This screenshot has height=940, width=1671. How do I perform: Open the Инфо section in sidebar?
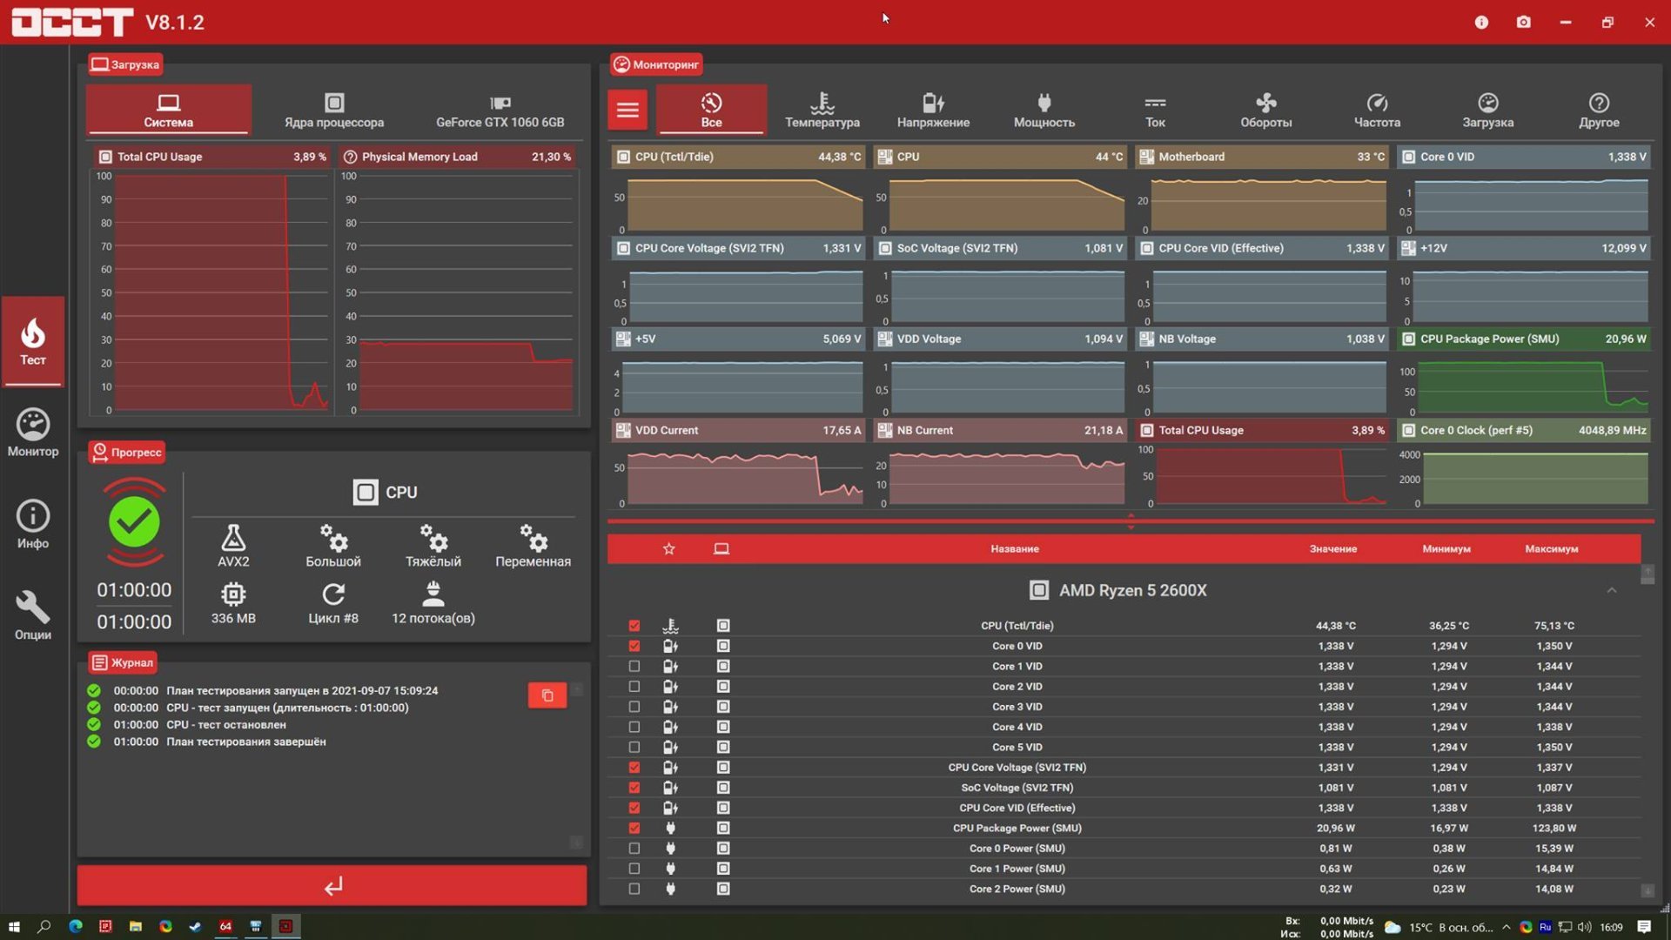(x=33, y=525)
